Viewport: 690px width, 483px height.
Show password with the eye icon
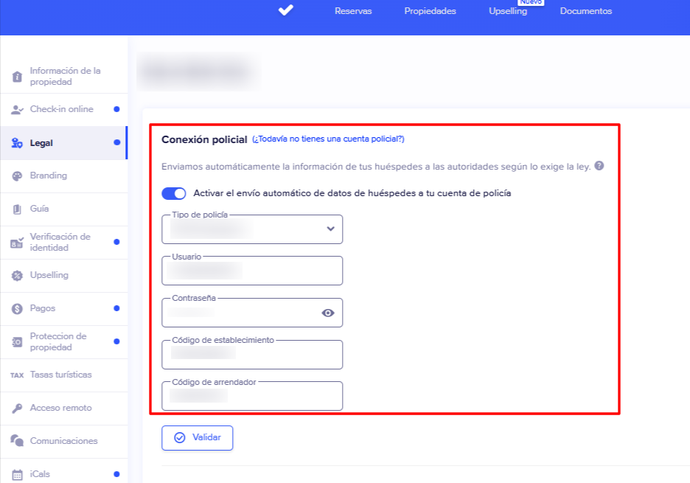pos(328,313)
